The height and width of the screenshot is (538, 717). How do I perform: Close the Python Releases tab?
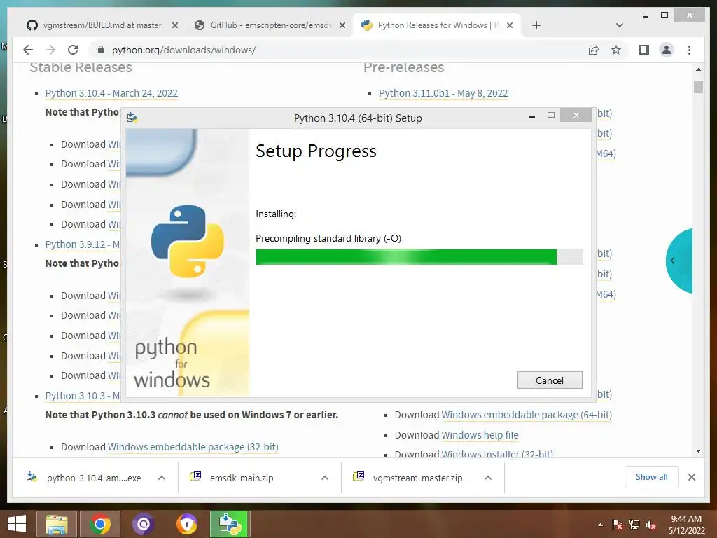pyautogui.click(x=510, y=26)
